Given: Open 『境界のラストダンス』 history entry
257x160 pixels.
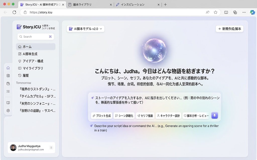Looking at the screenshot, I should pos(37,89).
